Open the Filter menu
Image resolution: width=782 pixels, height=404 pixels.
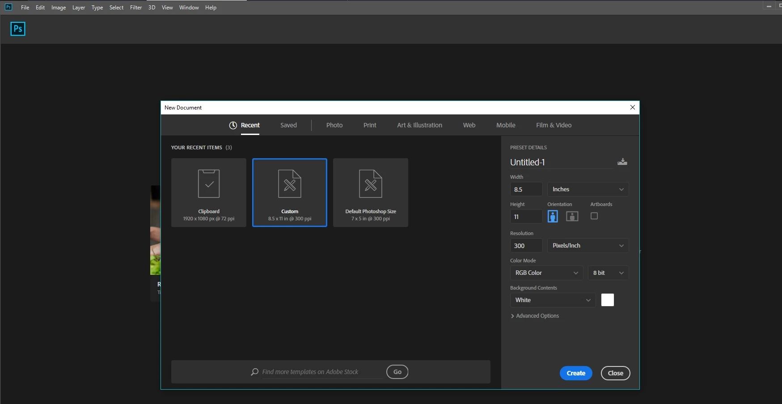(136, 8)
